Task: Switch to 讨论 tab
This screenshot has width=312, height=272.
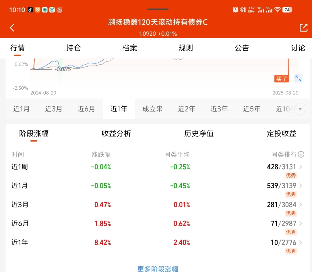Action: [x=298, y=48]
